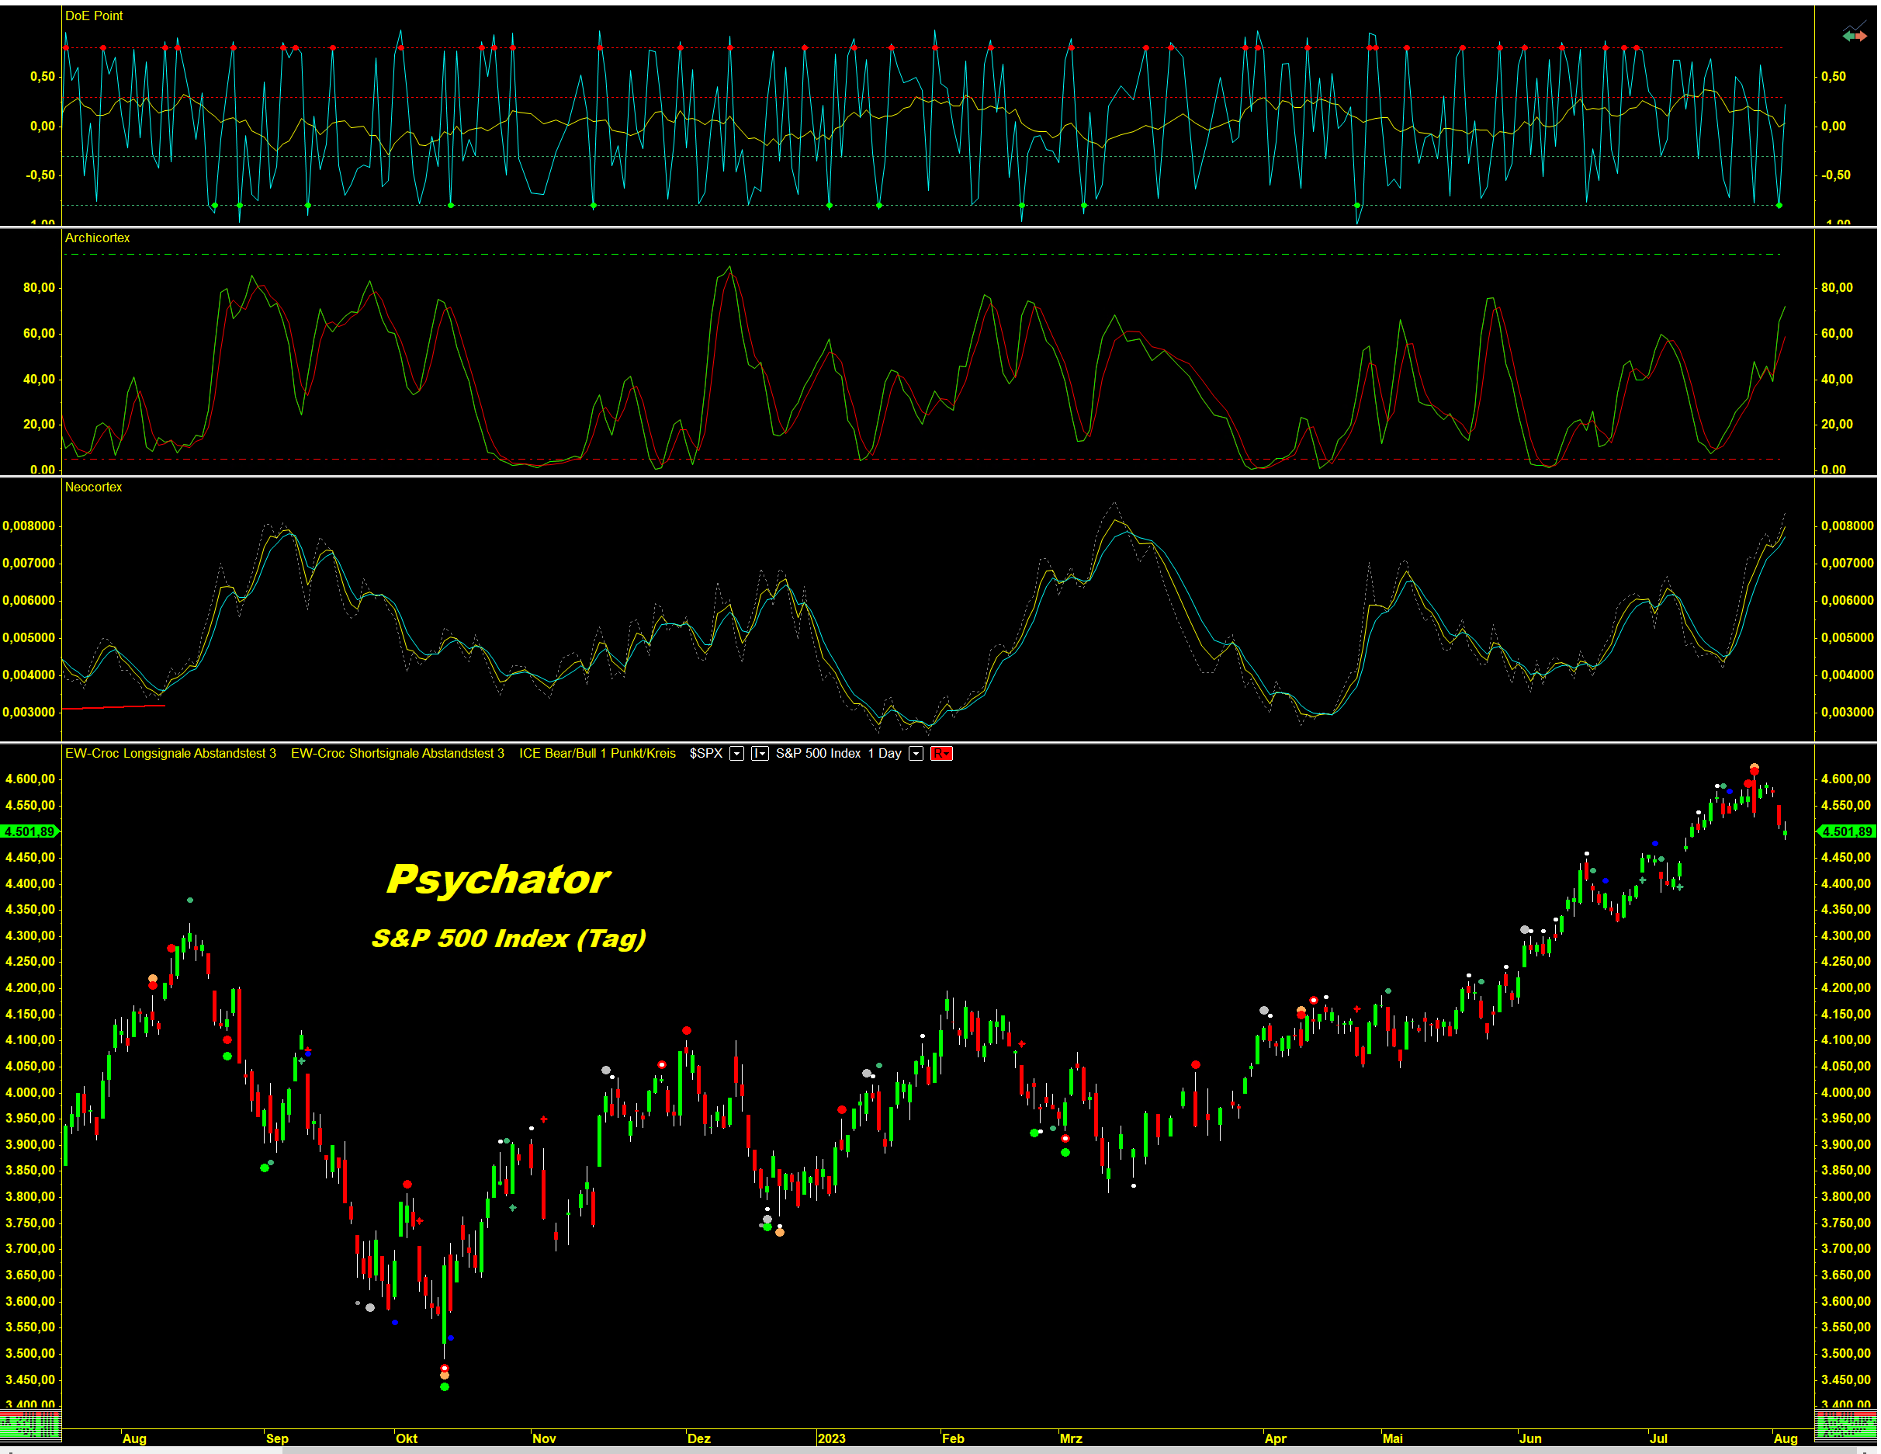
Task: Click the Neocortex indicator title
Action: pyautogui.click(x=93, y=488)
